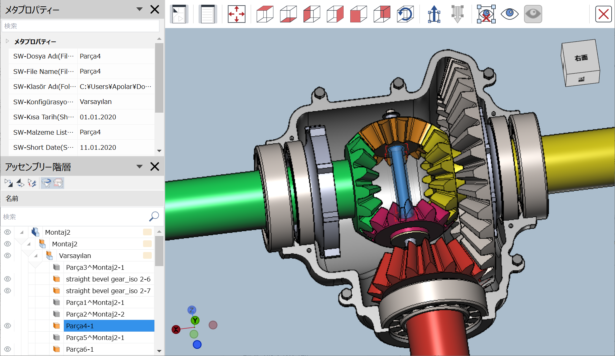Screen dimensions: 615x356
Task: Close the メタプロパティー panel
Action: point(155,9)
